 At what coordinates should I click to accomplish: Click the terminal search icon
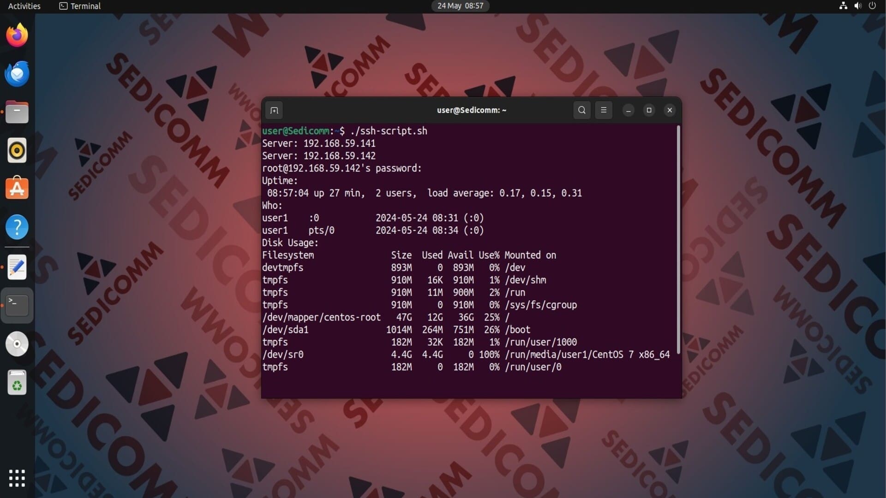click(x=581, y=110)
